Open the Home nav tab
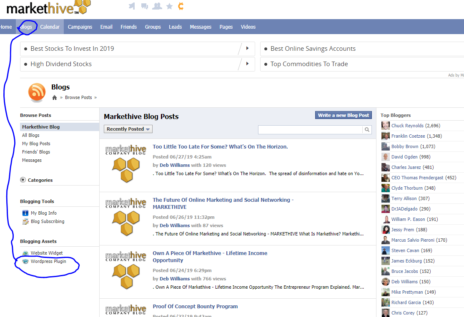Screen dimensions: 464x317 click(x=6, y=27)
